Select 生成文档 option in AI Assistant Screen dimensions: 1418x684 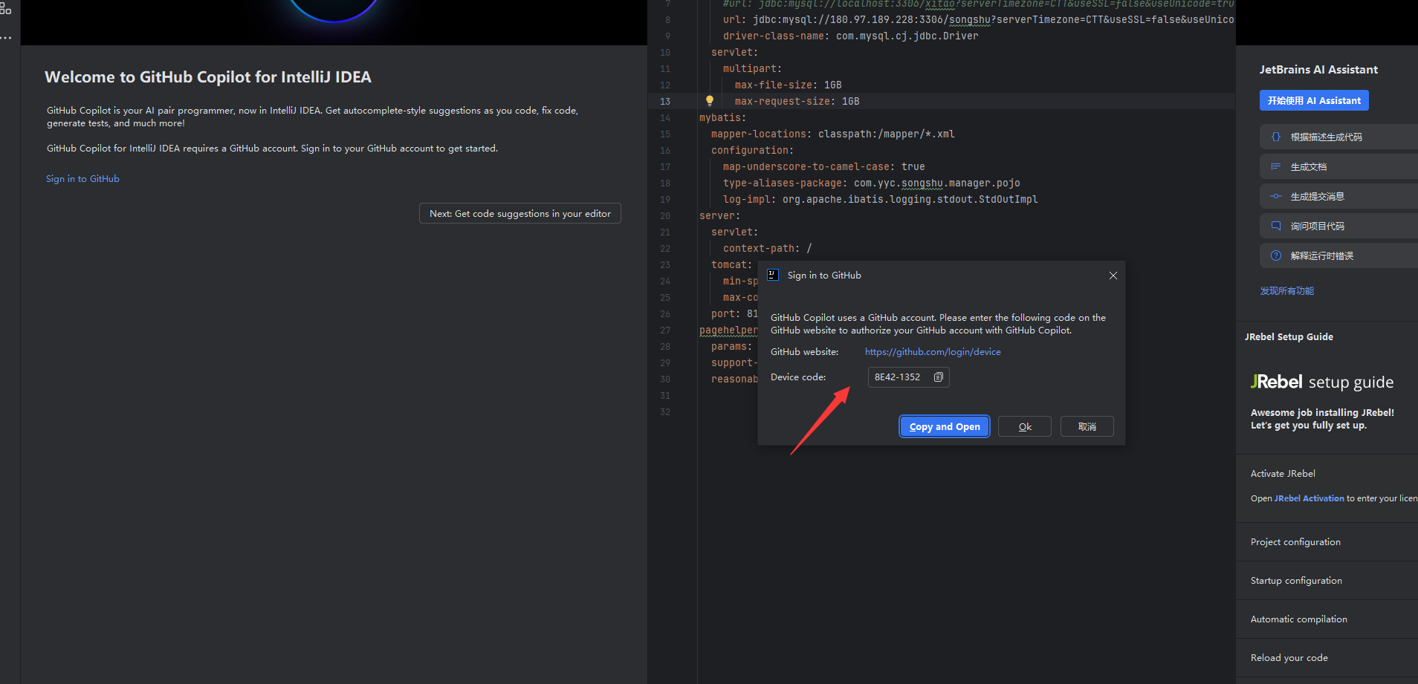tap(1338, 166)
